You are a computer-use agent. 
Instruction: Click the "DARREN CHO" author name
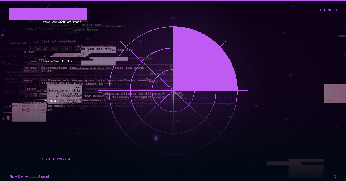point(328,10)
